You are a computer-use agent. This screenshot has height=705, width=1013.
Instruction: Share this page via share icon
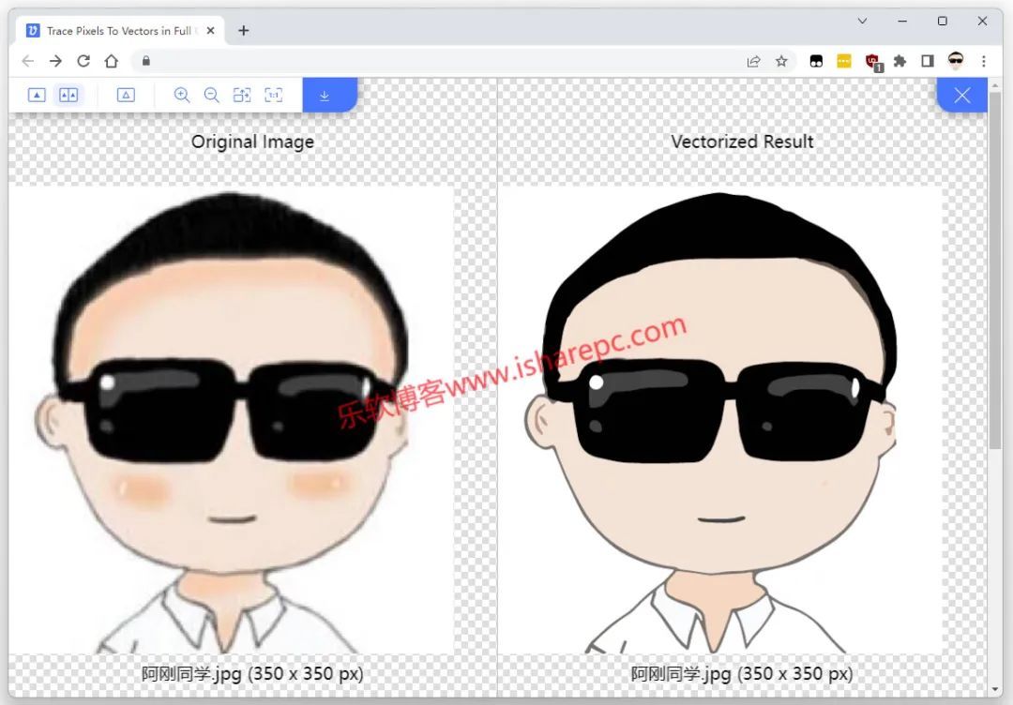click(x=753, y=61)
